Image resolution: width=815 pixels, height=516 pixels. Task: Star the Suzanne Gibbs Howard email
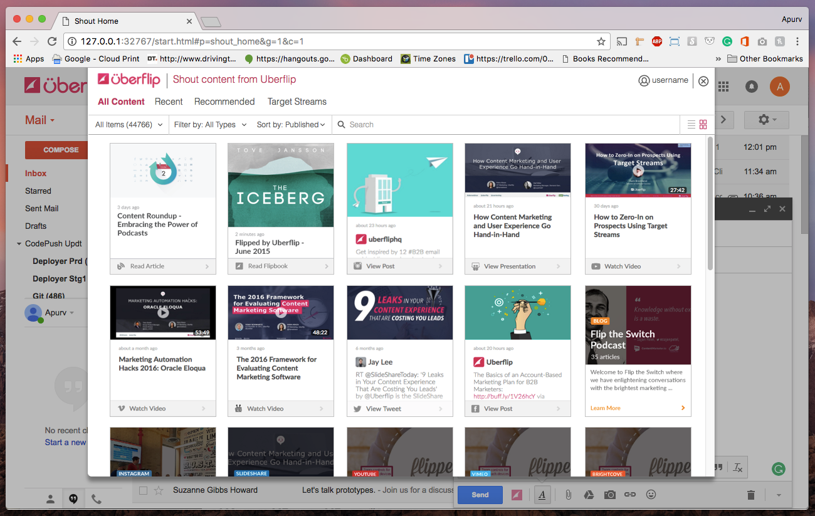159,490
